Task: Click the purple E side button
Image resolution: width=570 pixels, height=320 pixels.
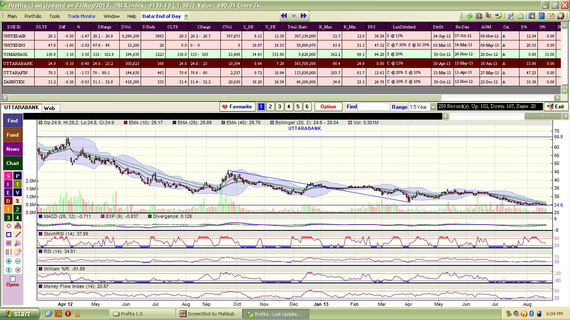Action: pyautogui.click(x=8, y=192)
